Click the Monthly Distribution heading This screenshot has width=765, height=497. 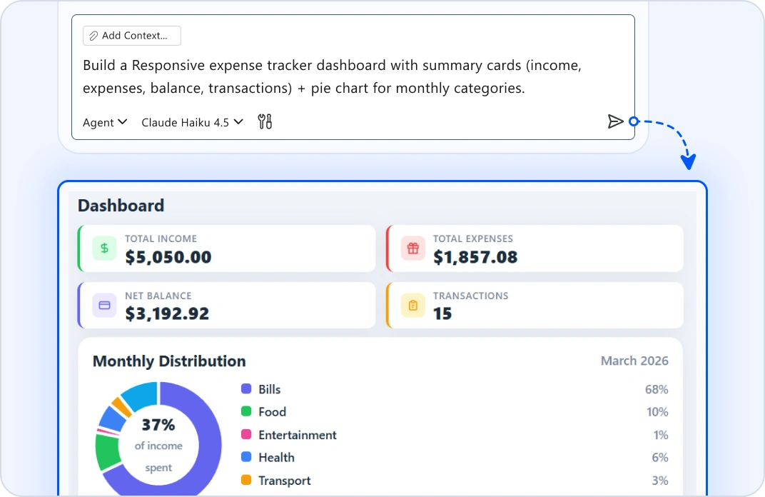[x=169, y=361]
